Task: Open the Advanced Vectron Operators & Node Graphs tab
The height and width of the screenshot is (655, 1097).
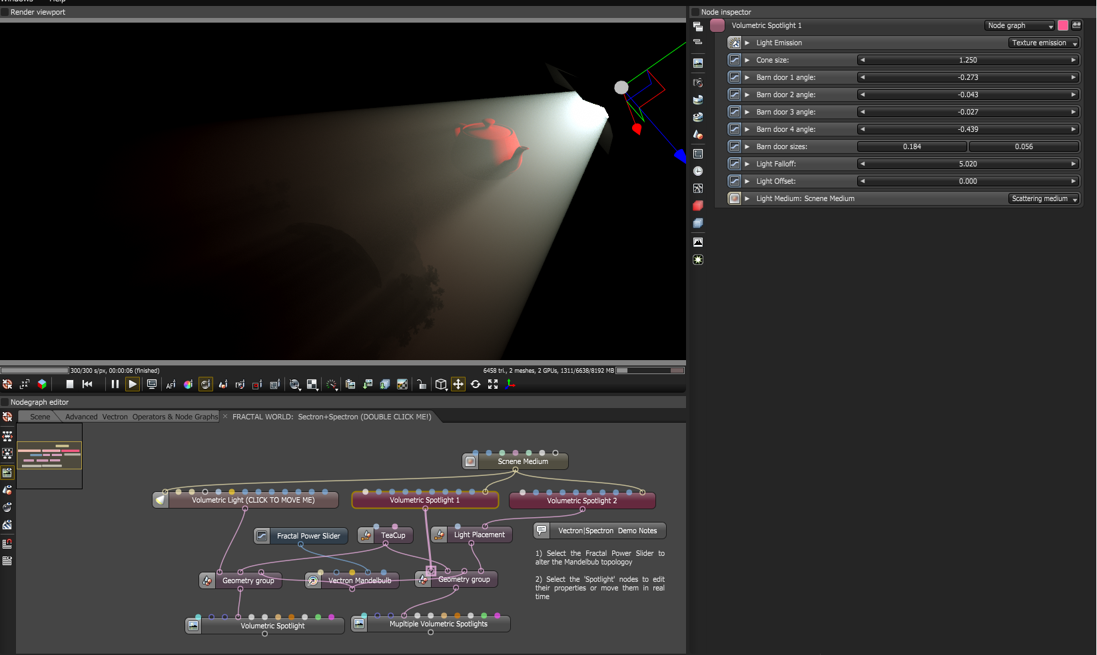Action: tap(141, 417)
